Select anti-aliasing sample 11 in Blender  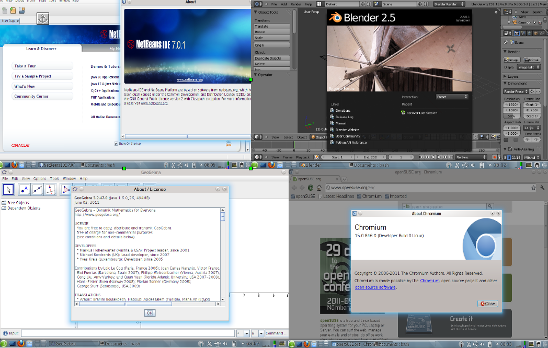[x=514, y=158]
